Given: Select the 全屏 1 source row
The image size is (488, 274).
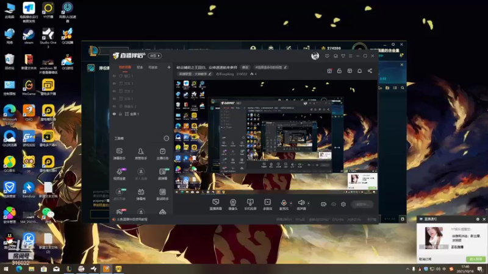Looking at the screenshot, I should point(142,114).
